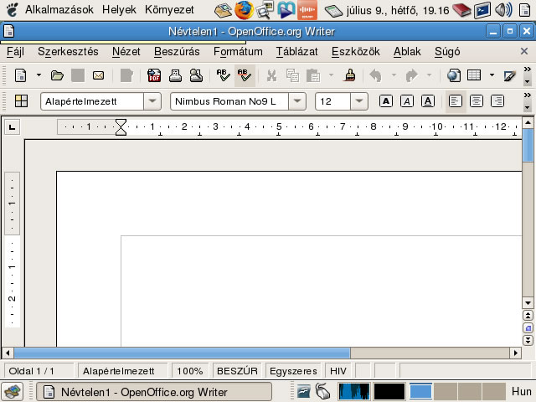Image resolution: width=536 pixels, height=402 pixels.
Task: Open the Súgó menu
Action: 447,52
